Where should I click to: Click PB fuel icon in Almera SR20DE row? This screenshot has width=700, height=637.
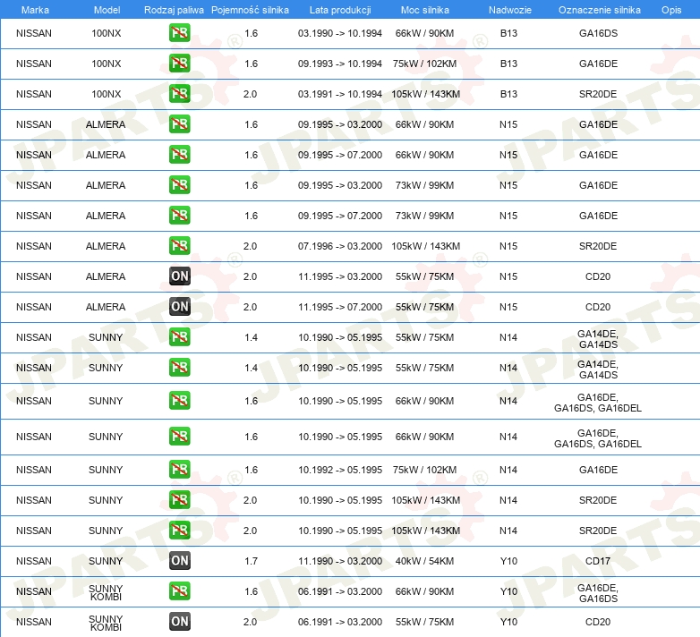pos(179,246)
